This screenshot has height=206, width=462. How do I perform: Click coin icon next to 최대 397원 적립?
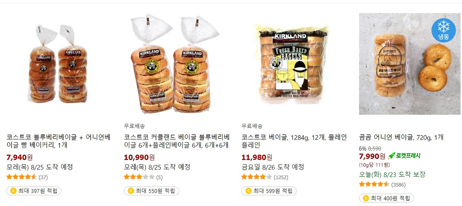pyautogui.click(x=13, y=191)
